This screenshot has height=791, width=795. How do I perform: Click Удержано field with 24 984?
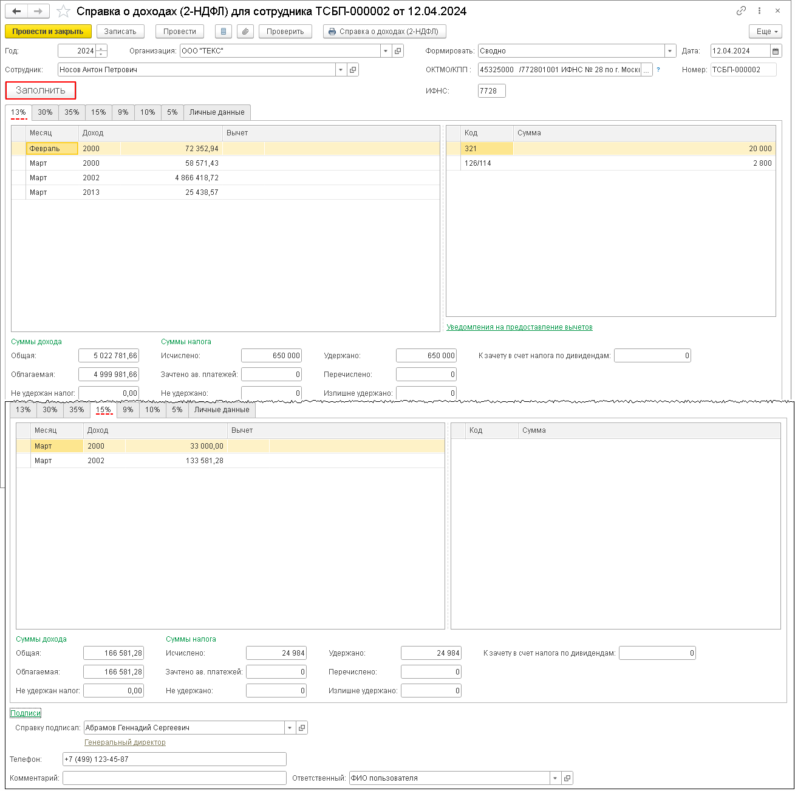[431, 653]
